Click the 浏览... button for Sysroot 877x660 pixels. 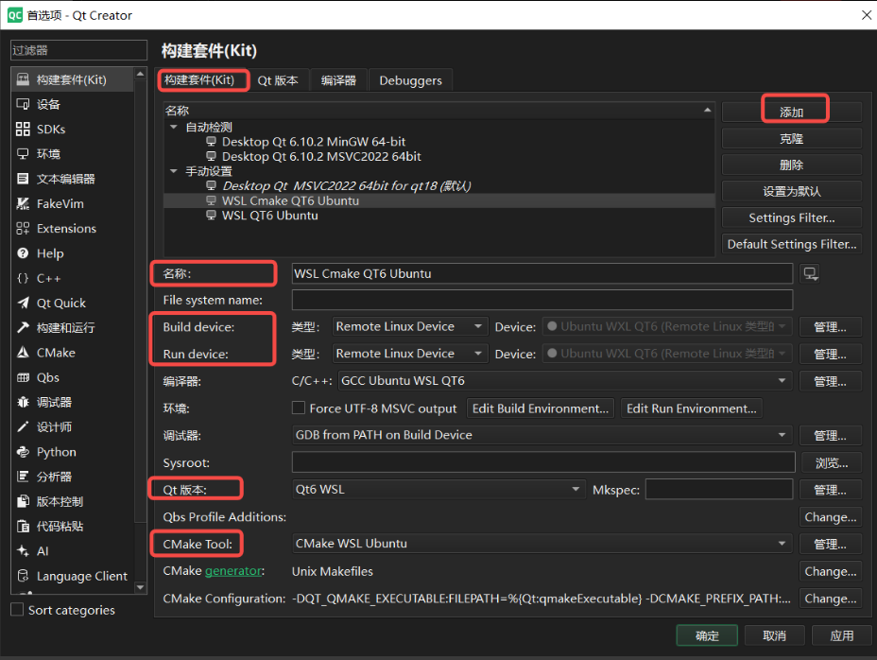pyautogui.click(x=831, y=462)
